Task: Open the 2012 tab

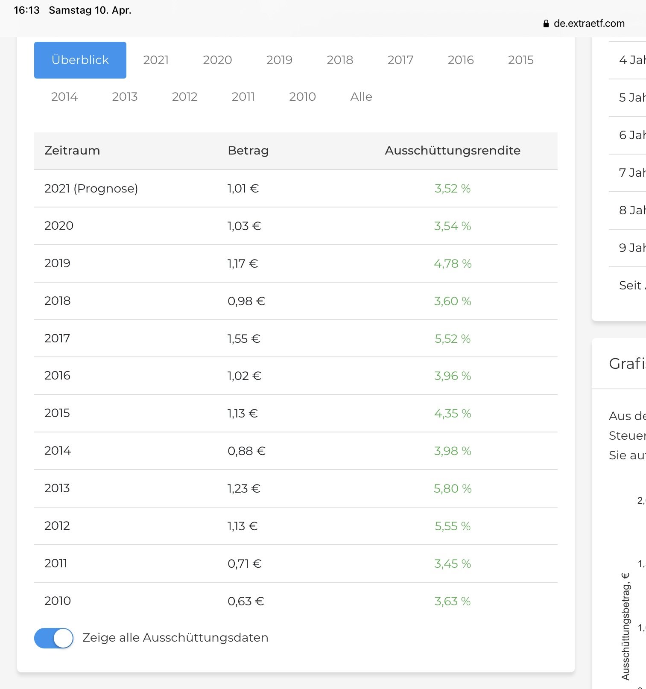Action: (184, 97)
